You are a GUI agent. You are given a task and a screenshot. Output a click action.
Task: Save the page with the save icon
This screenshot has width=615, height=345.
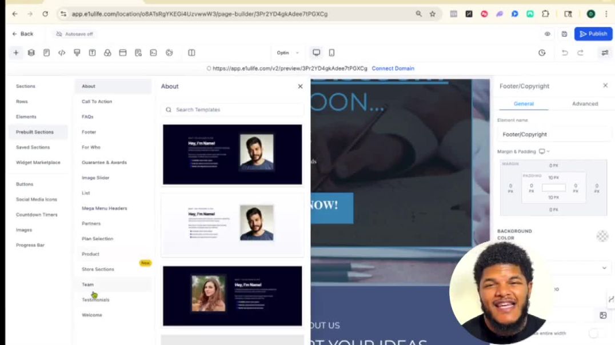point(565,34)
